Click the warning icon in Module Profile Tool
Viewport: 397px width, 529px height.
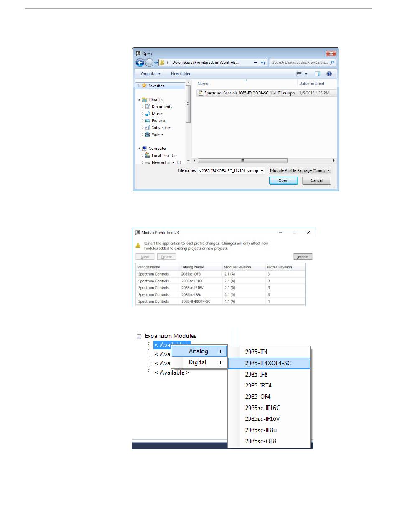[138, 246]
